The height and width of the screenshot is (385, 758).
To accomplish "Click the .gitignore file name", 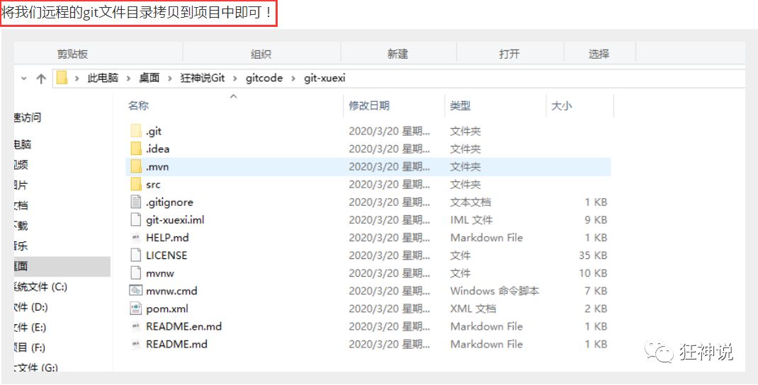I will 169,202.
